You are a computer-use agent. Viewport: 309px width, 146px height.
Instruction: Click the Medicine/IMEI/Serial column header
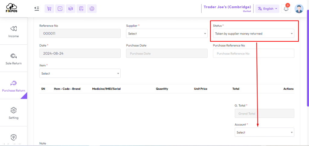click(x=107, y=89)
